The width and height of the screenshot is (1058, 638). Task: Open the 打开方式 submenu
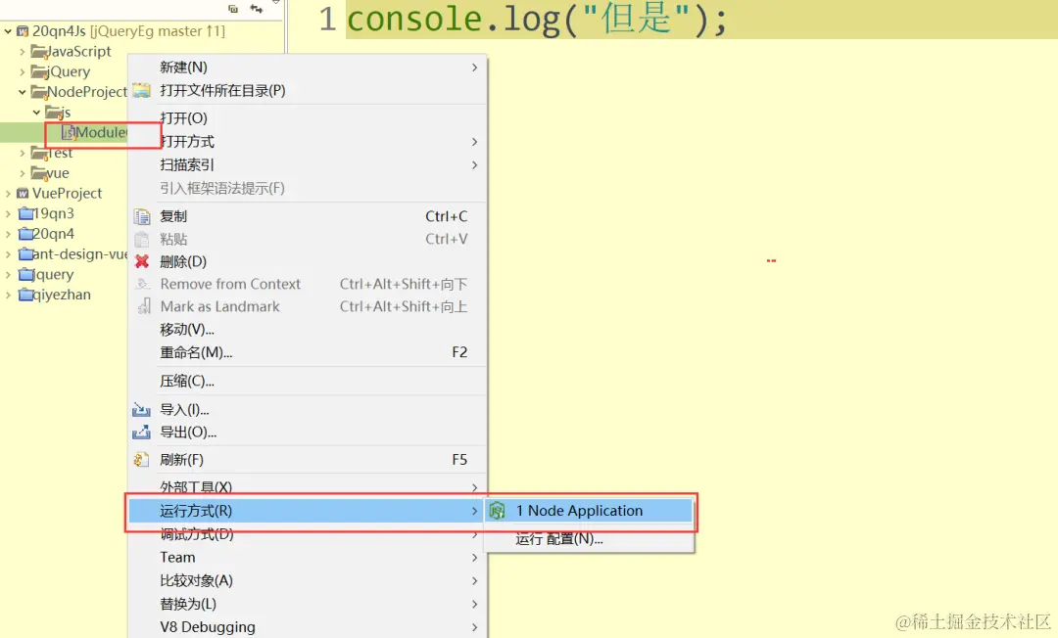(x=307, y=142)
